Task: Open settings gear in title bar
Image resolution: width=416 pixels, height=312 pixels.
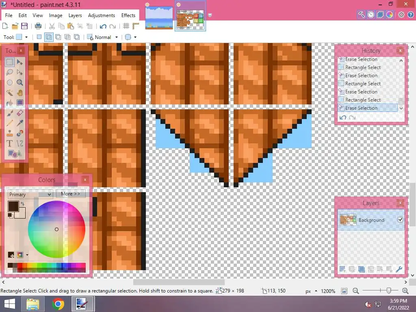Action: click(401, 15)
